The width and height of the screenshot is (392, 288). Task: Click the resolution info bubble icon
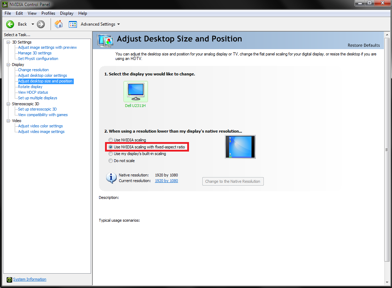(x=111, y=178)
